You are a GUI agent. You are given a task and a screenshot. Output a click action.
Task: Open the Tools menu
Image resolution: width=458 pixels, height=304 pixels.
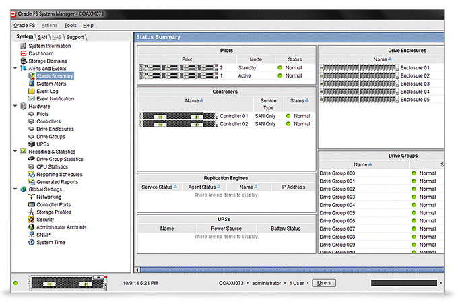(x=71, y=26)
